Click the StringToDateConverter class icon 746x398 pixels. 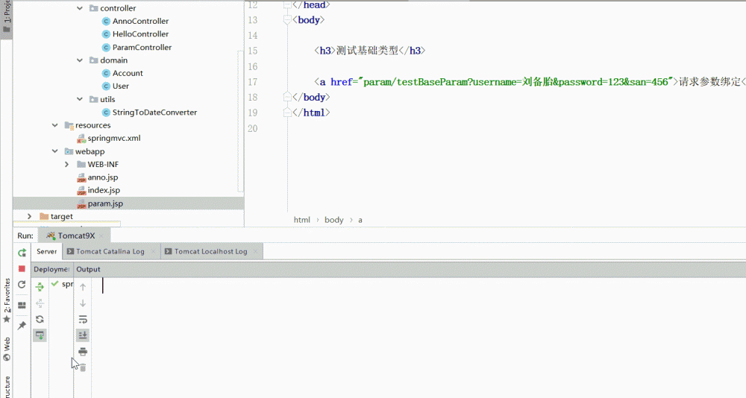click(107, 113)
